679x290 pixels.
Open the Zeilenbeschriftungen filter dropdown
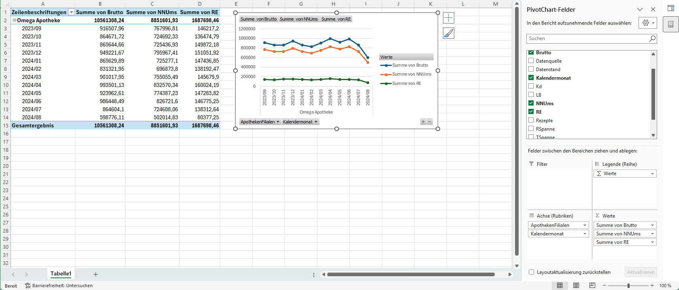point(71,12)
